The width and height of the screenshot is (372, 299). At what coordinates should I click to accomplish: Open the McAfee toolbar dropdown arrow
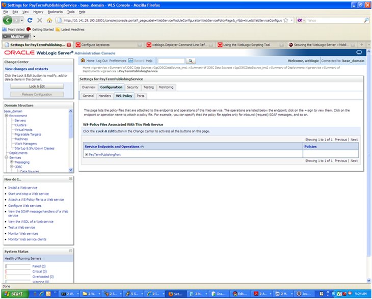[35, 37]
